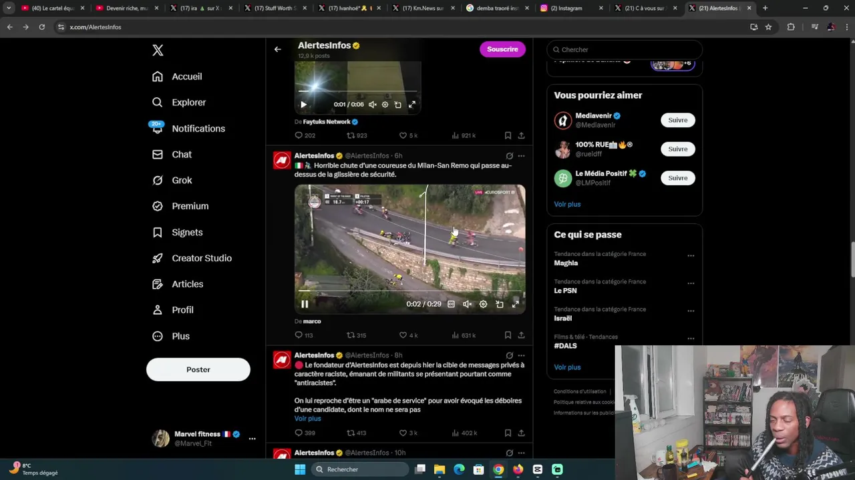Open settings gear on Milan-San Remo video
The image size is (855, 480).
[483, 304]
